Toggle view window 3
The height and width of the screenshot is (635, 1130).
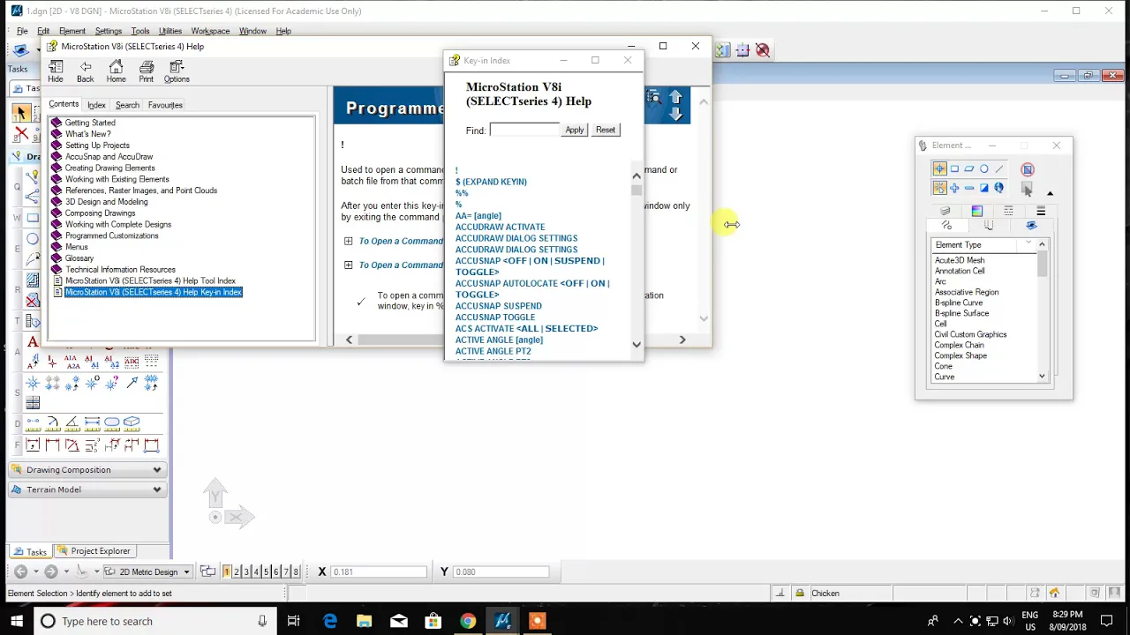(x=246, y=571)
